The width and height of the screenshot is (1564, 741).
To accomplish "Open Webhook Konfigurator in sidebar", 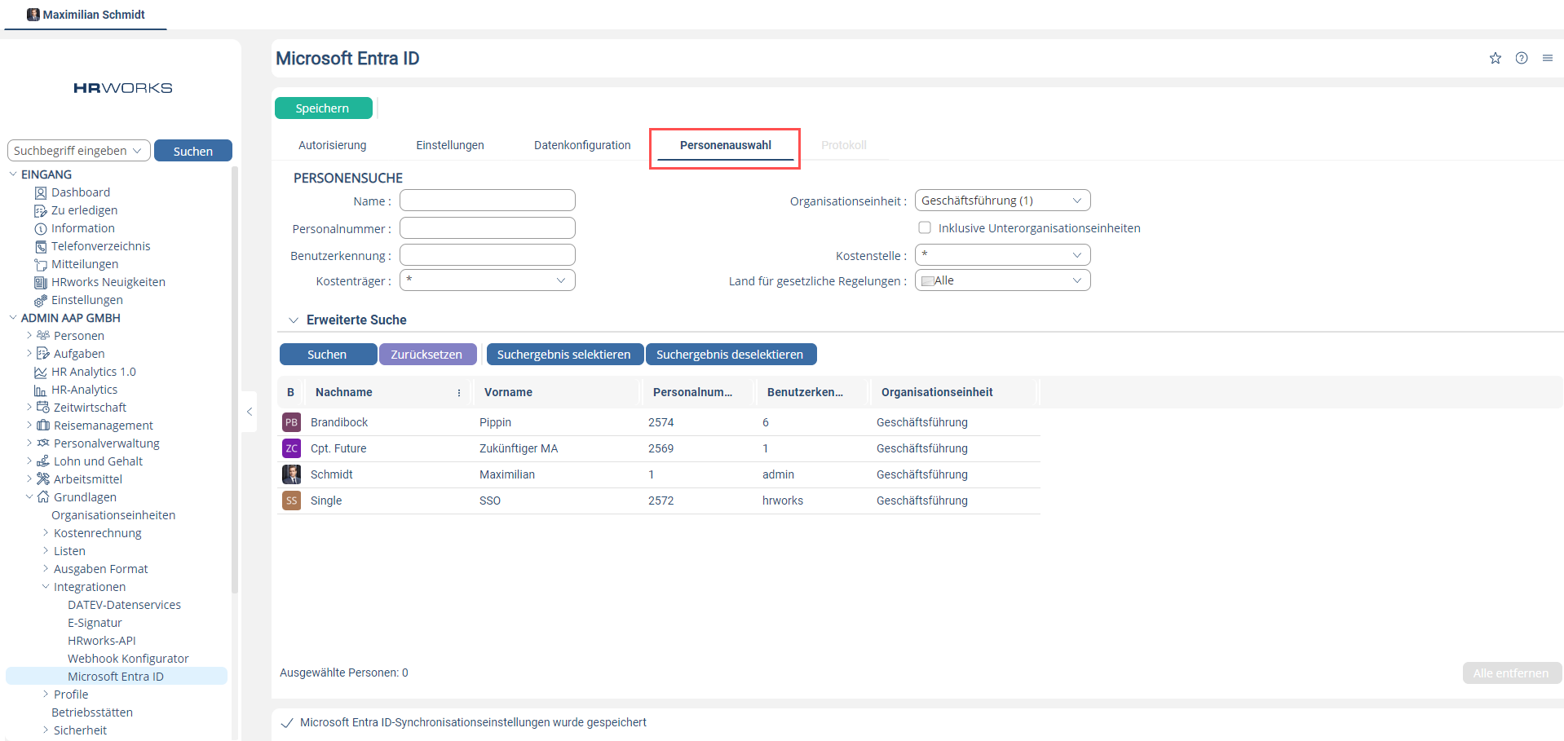I will 128,659.
